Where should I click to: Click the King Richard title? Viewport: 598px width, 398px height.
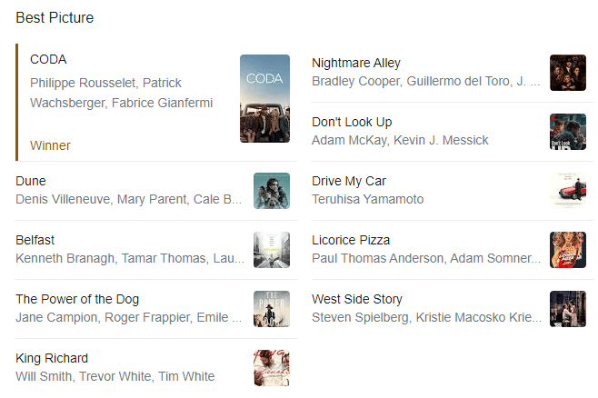(x=52, y=358)
